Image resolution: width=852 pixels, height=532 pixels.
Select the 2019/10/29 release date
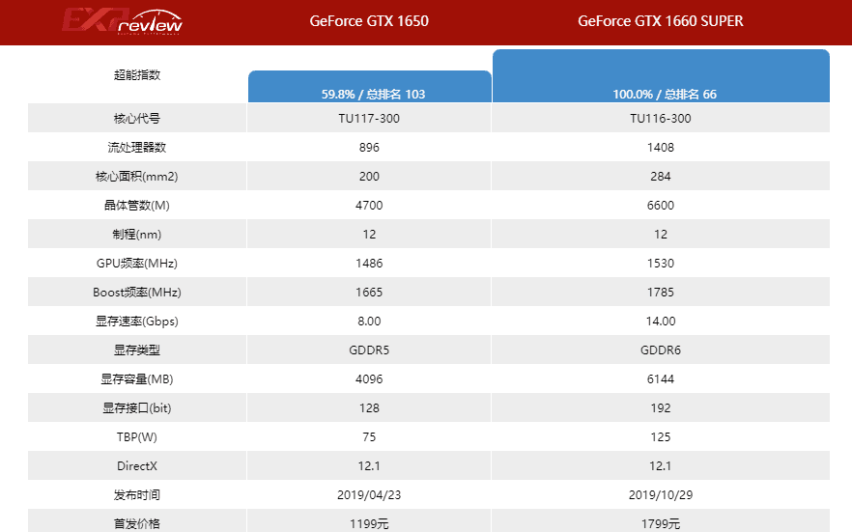pyautogui.click(x=660, y=495)
